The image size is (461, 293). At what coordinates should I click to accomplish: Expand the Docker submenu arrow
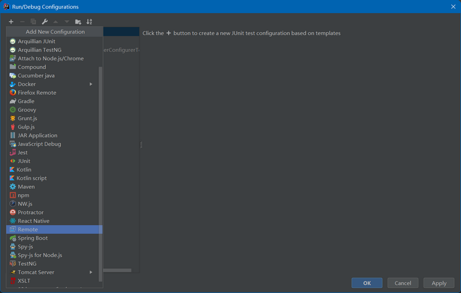91,84
